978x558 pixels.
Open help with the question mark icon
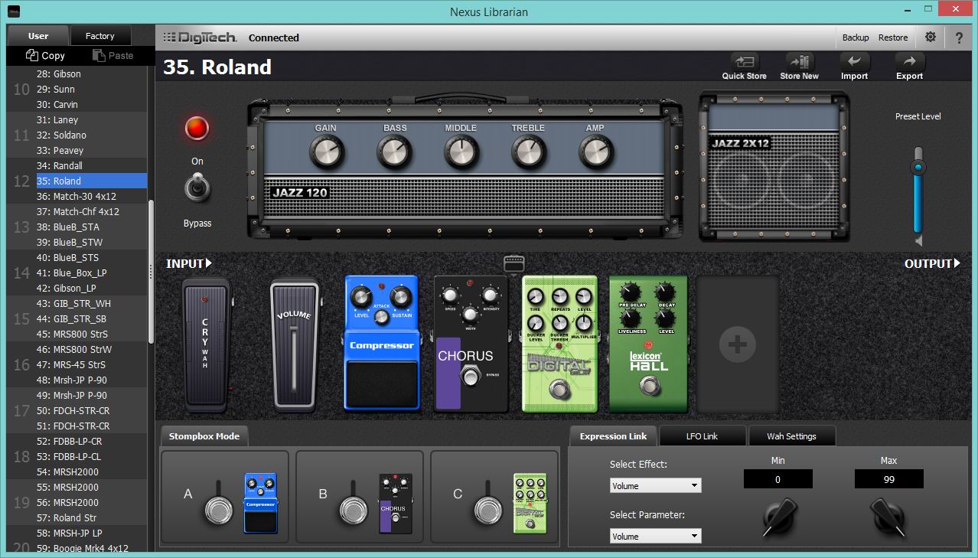959,37
